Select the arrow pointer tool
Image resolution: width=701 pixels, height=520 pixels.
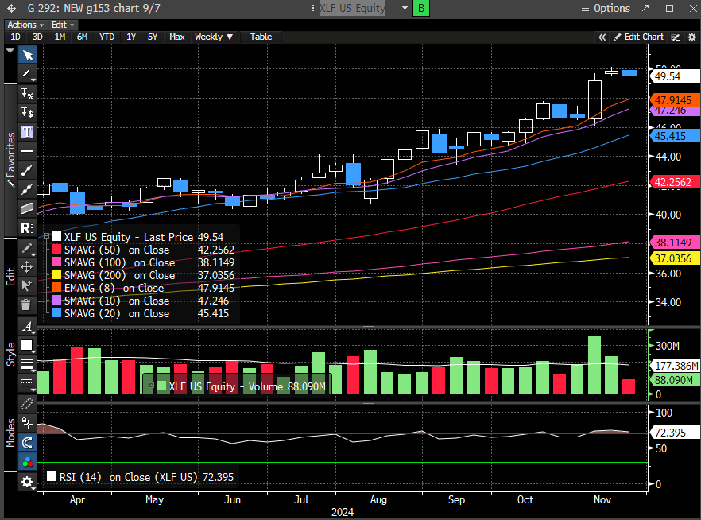[x=27, y=56]
